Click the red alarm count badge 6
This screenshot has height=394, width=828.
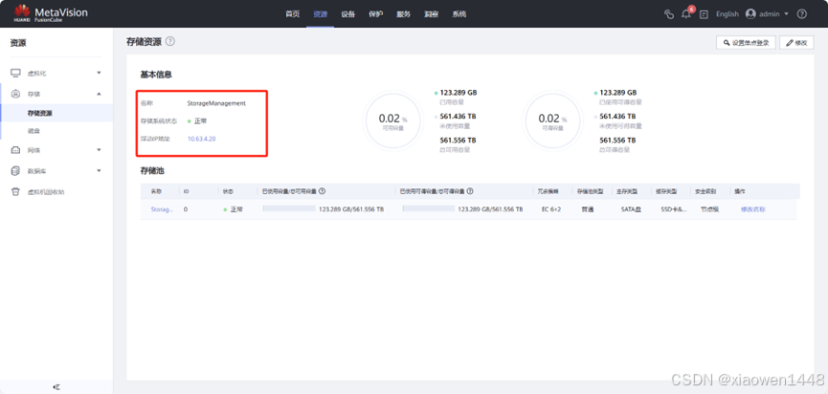pyautogui.click(x=691, y=9)
